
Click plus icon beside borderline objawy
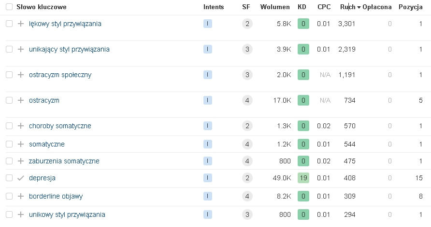coord(20,196)
